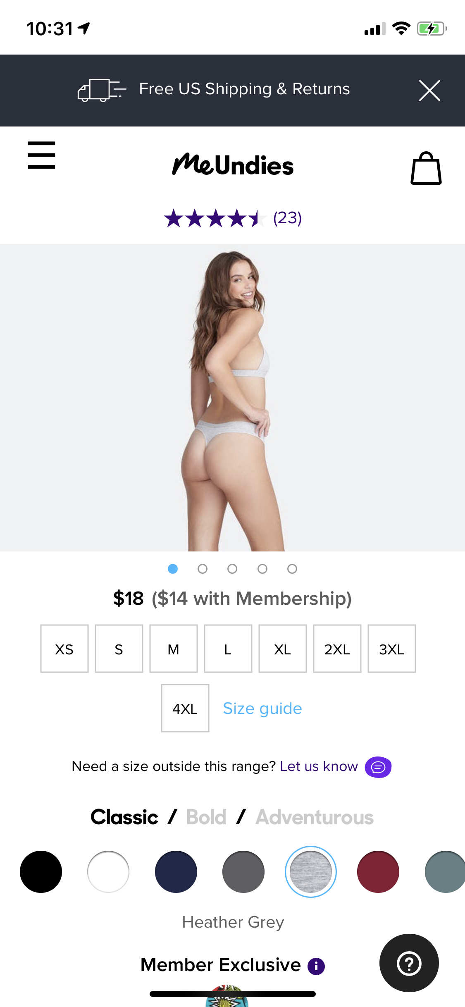Jump to the third product image dot
This screenshot has width=465, height=1007.
pos(232,569)
